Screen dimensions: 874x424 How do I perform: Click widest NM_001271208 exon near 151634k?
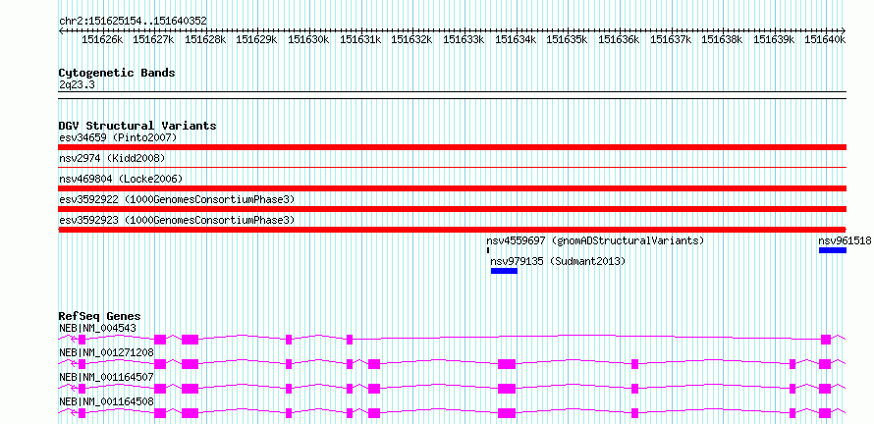507,364
